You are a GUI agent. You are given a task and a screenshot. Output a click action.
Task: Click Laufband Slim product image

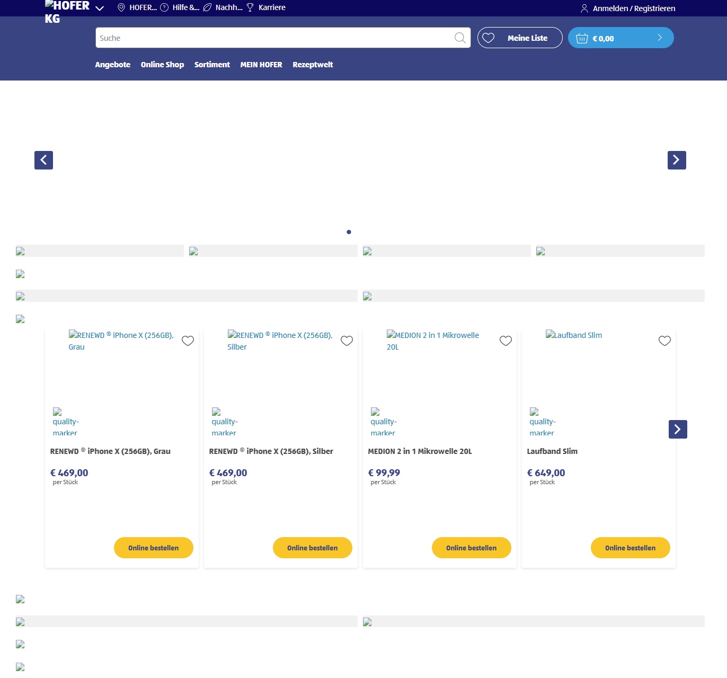point(574,335)
